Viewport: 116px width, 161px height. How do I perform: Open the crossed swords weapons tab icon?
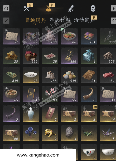tap(26, 8)
